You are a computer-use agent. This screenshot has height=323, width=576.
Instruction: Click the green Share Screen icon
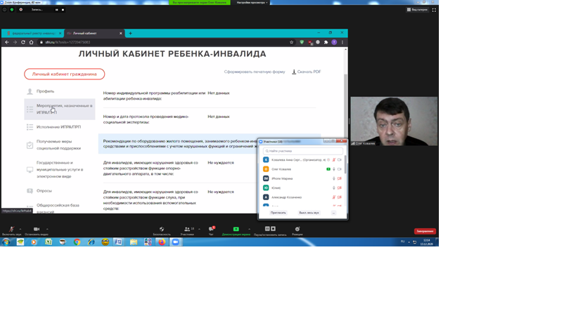pos(236,229)
